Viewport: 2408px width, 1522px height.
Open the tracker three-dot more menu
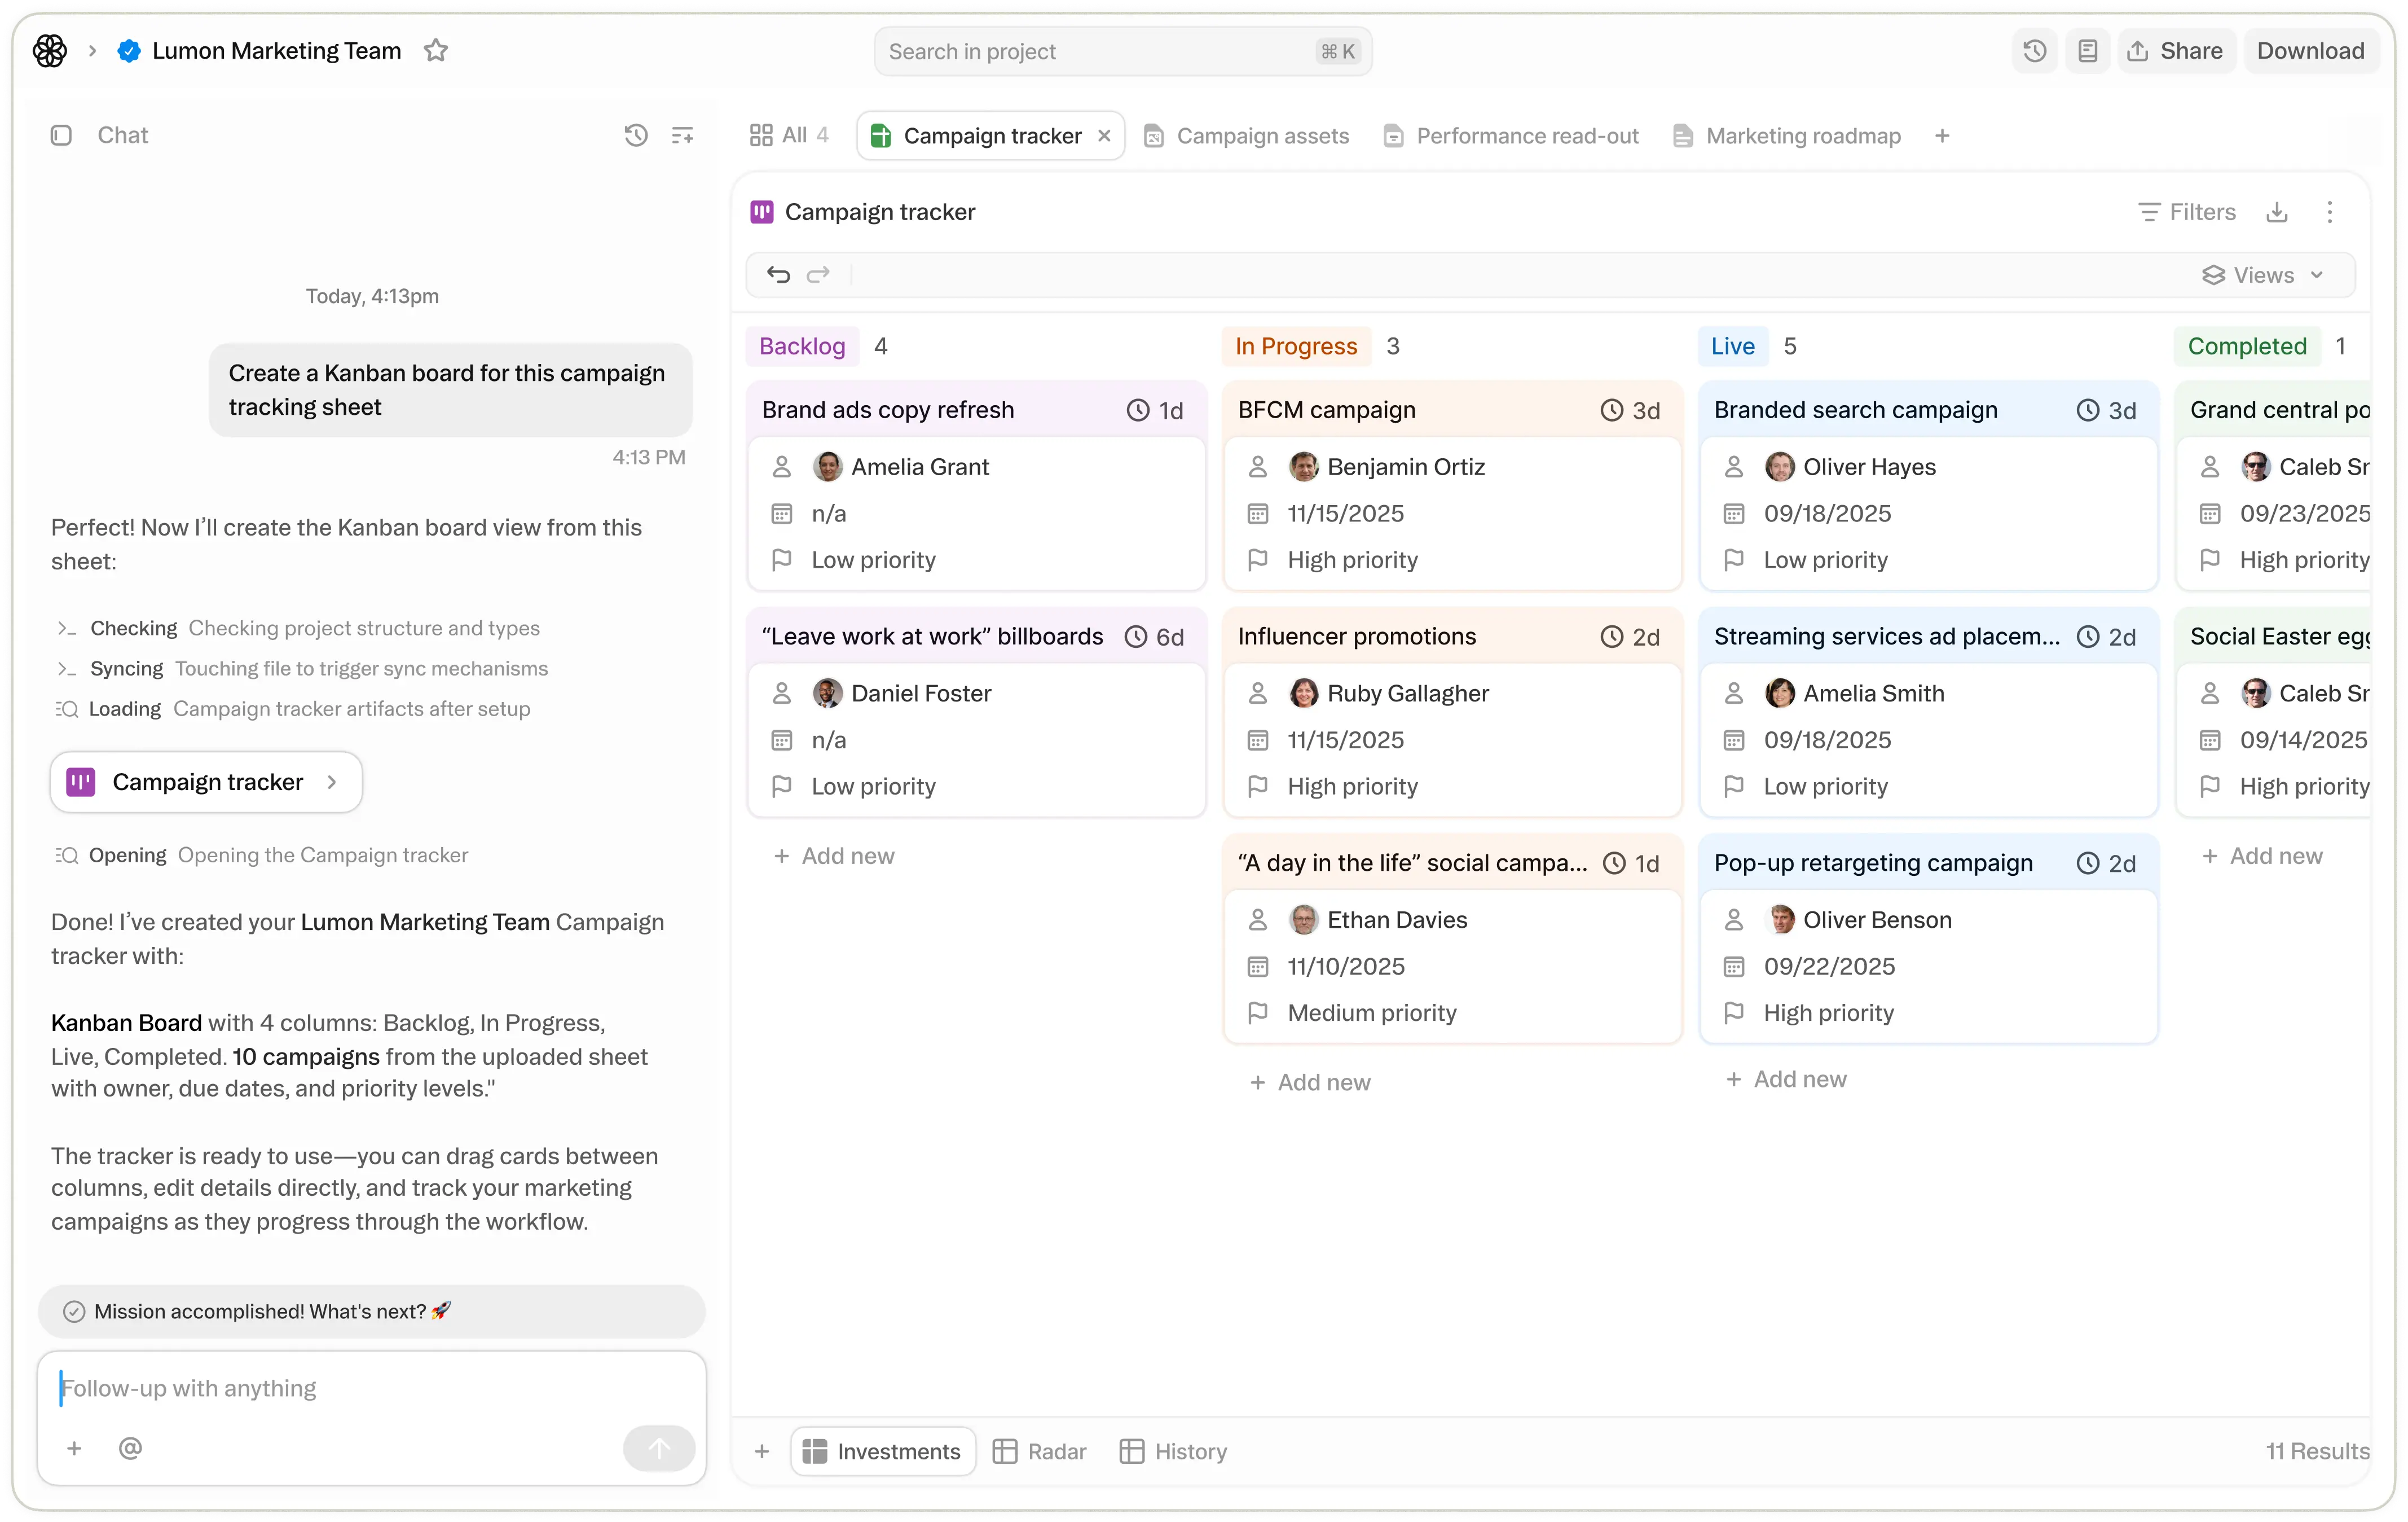pyautogui.click(x=2329, y=212)
